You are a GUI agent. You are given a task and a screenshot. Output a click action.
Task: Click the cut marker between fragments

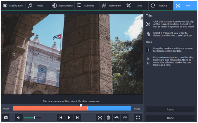click(88, 108)
